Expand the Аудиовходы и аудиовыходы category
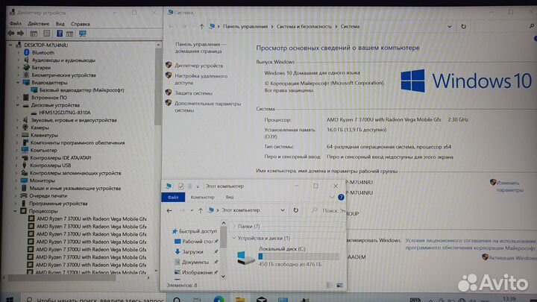The width and height of the screenshot is (537, 302). [x=19, y=60]
